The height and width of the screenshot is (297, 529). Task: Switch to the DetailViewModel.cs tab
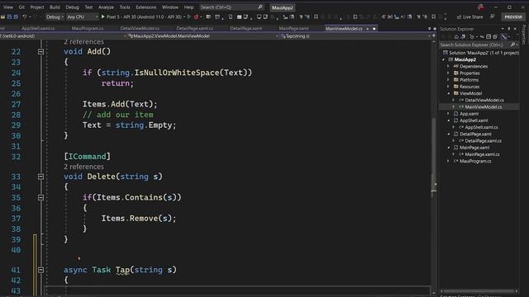coord(140,29)
